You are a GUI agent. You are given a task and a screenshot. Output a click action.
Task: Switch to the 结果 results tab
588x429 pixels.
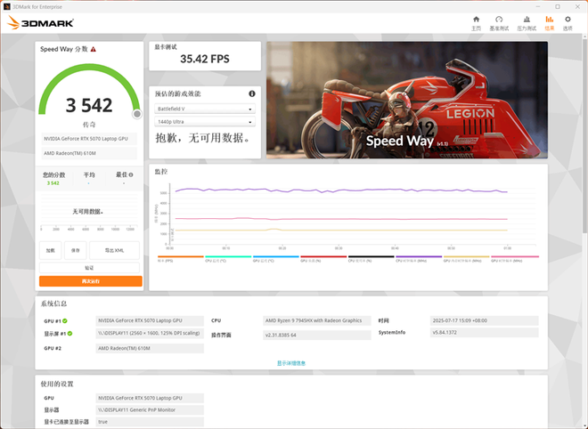click(x=549, y=22)
